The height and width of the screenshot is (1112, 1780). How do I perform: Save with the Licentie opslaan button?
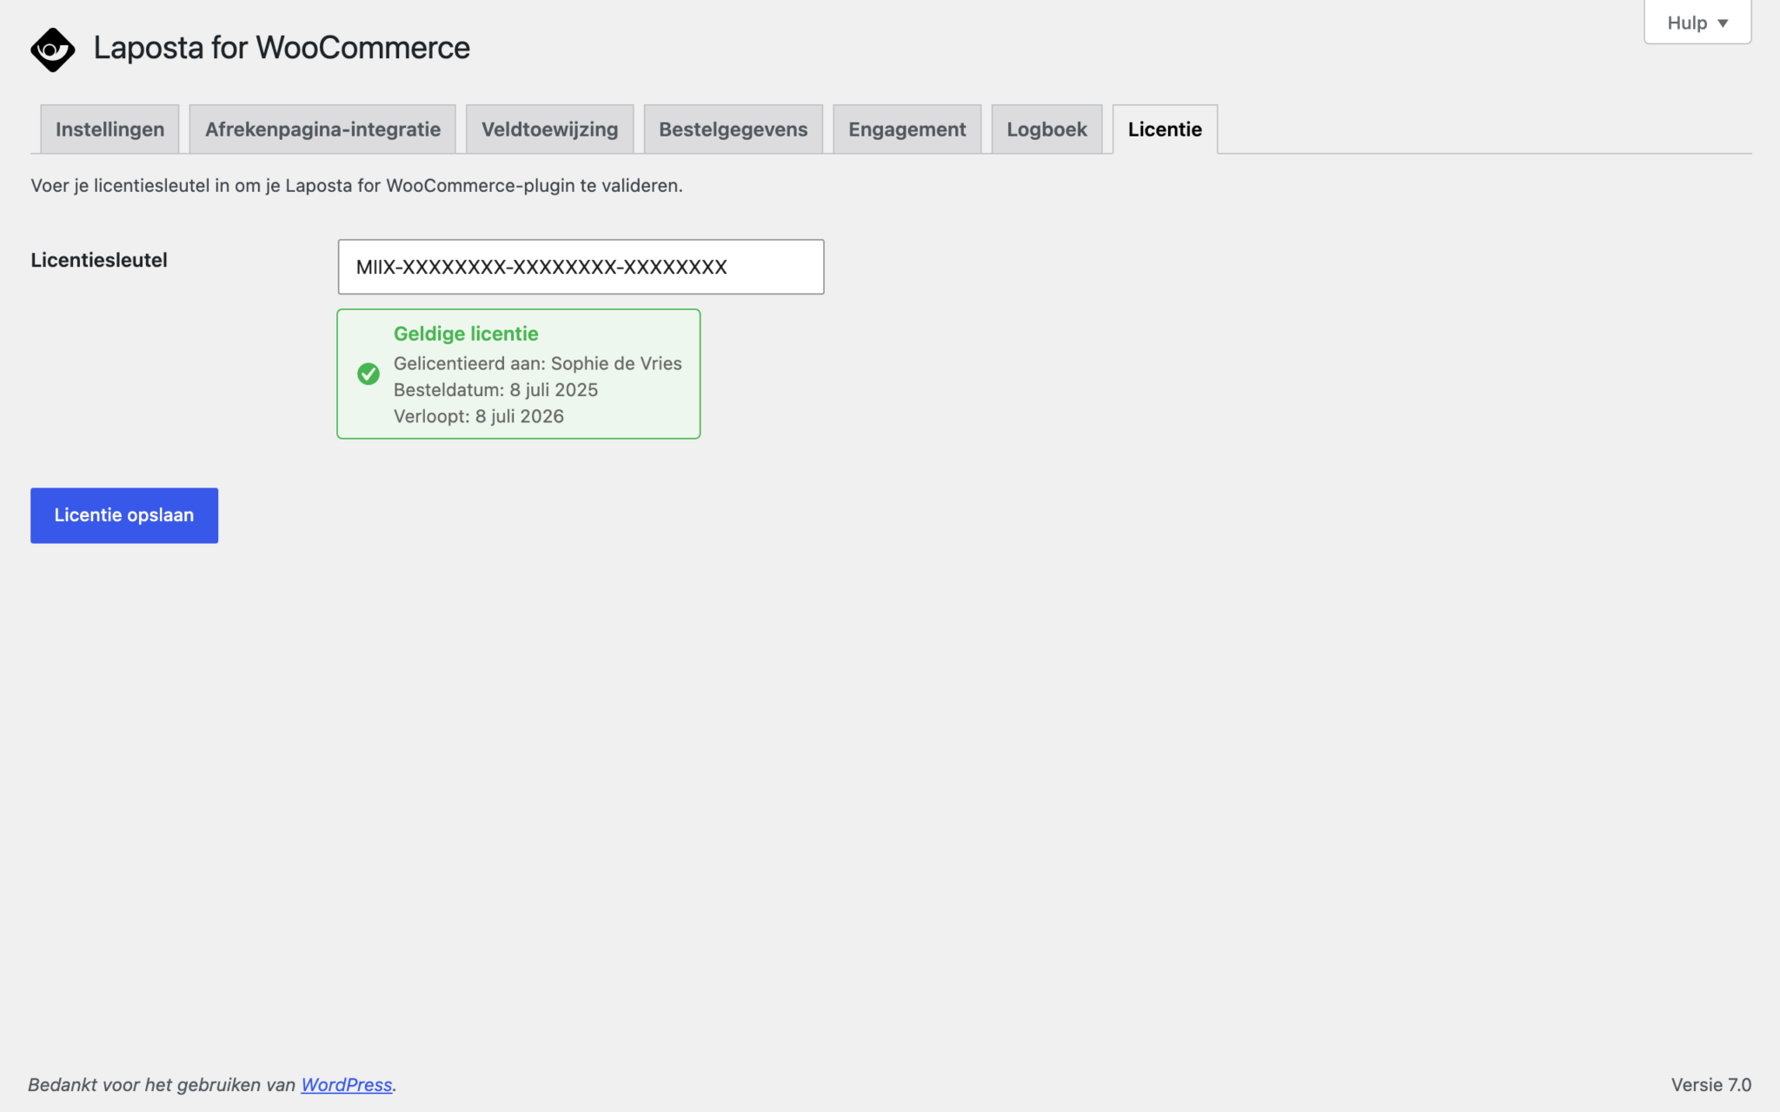pos(124,515)
